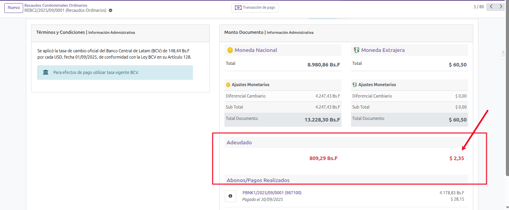
Task: Click coin icon of national Ajustes Monetarios
Action: point(228,85)
